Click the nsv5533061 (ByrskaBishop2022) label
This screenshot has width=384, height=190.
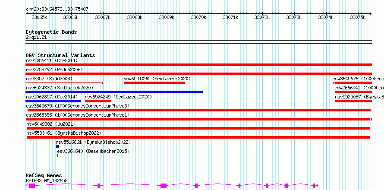[64, 133]
